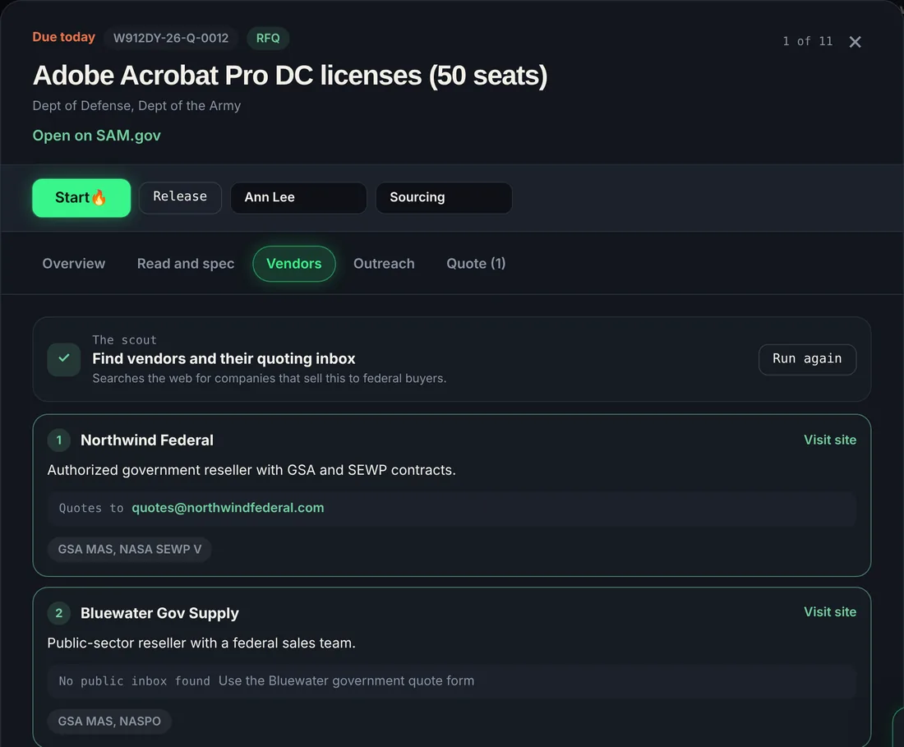The image size is (904, 747).
Task: Click the Northwind Federal vendor name
Action: point(147,440)
